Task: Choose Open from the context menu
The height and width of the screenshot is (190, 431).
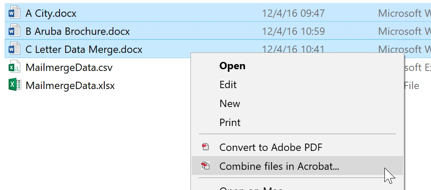Action: (x=232, y=66)
